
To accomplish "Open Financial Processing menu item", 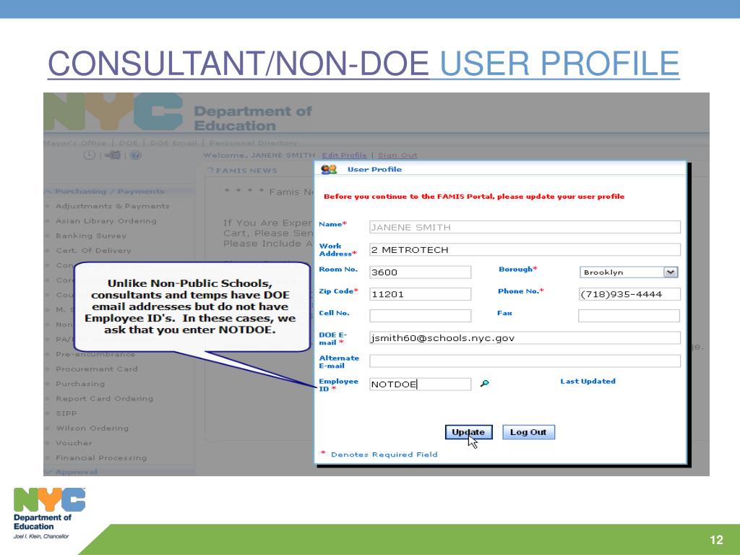I will (x=101, y=457).
